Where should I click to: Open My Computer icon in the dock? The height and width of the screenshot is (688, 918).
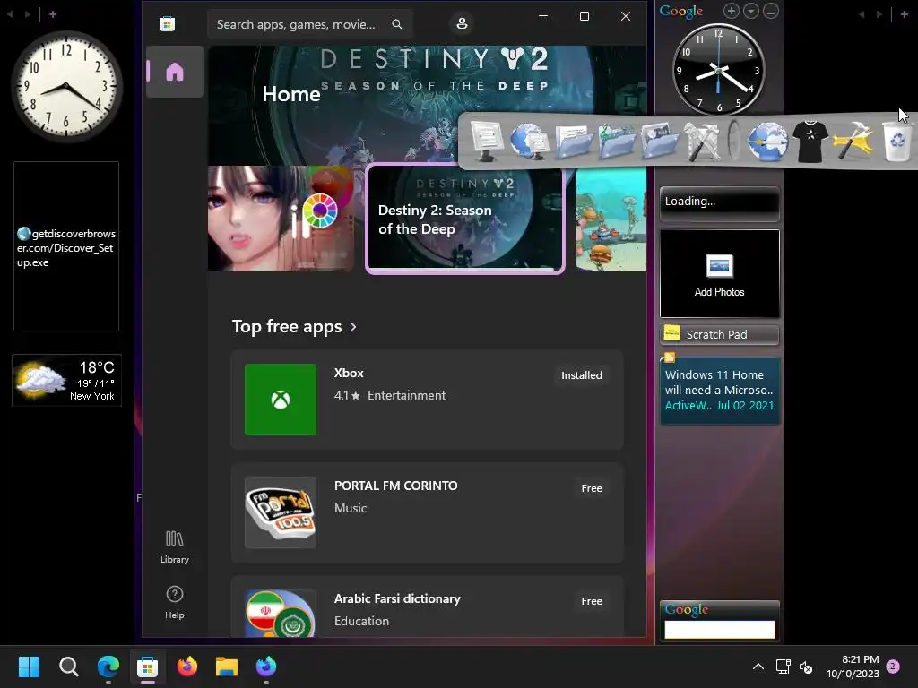point(486,141)
